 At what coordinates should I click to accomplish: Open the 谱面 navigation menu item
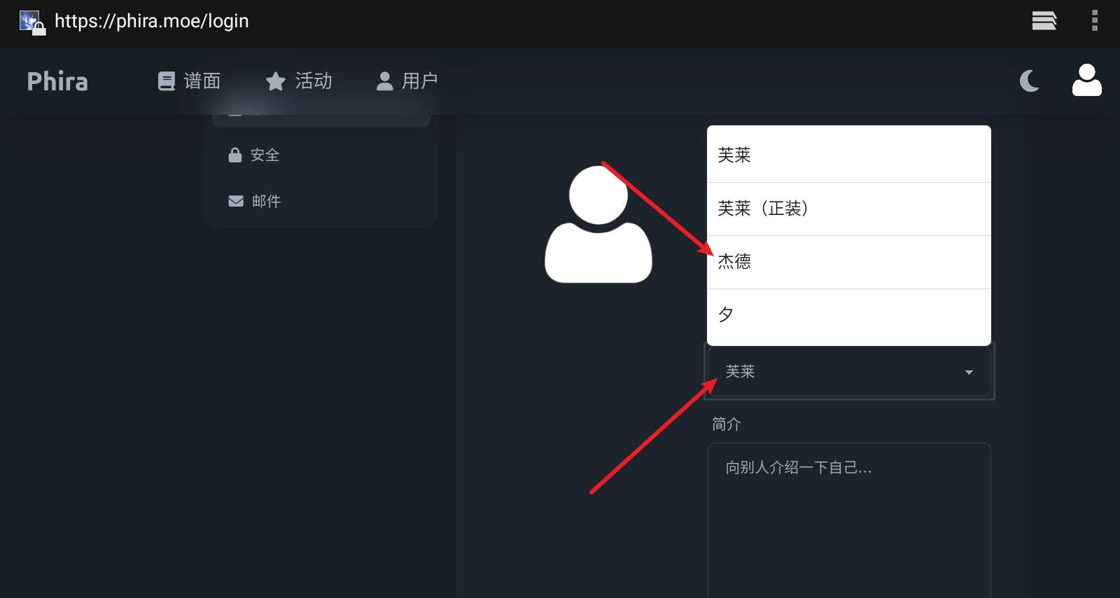(202, 81)
